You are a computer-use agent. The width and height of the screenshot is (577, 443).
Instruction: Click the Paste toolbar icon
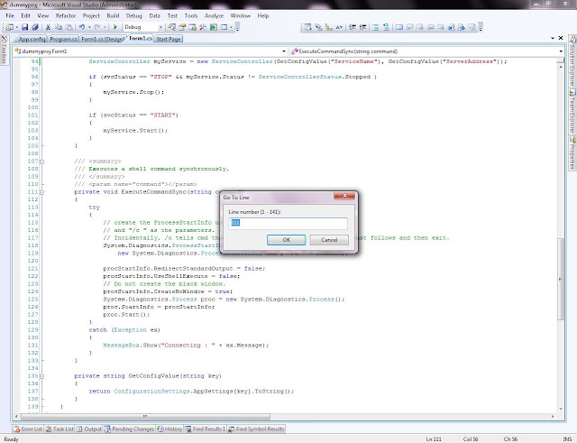[x=69, y=27]
